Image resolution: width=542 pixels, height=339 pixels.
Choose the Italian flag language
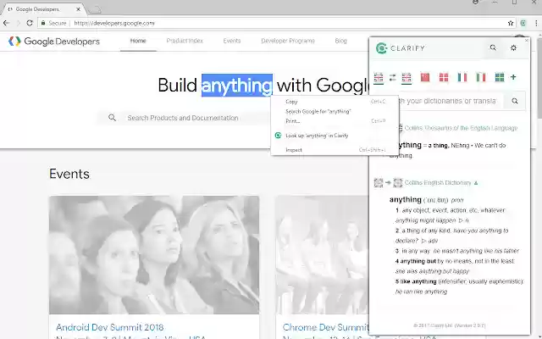pyautogui.click(x=481, y=77)
